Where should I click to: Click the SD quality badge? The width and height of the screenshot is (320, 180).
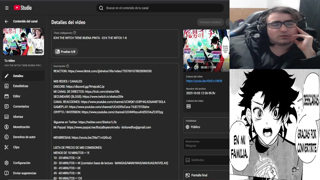(188, 106)
